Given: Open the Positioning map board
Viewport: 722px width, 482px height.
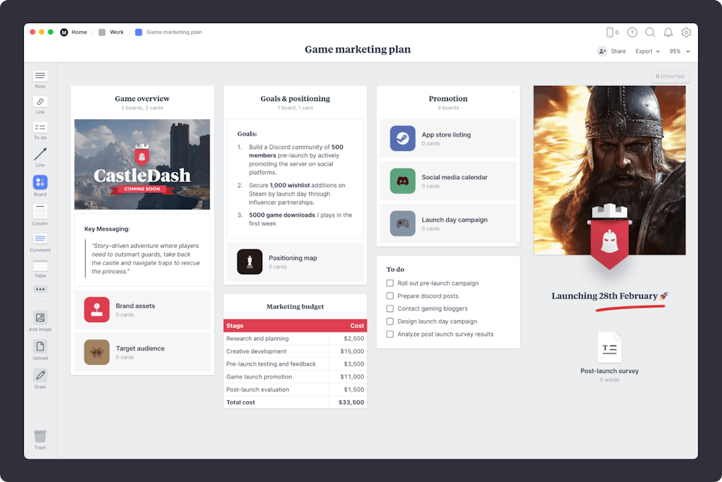Looking at the screenshot, I should click(295, 260).
